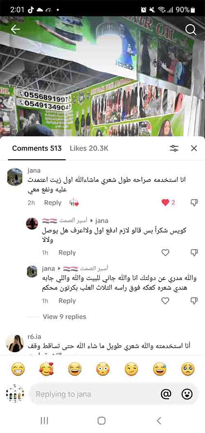The height and width of the screenshot is (433, 205).
Task: Tap the back arrow icon
Action: pos(15,30)
